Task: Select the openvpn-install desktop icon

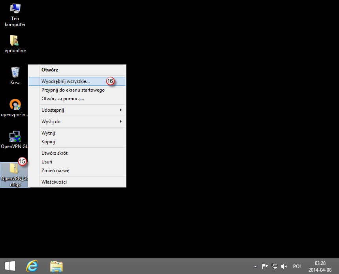Action: pos(15,107)
